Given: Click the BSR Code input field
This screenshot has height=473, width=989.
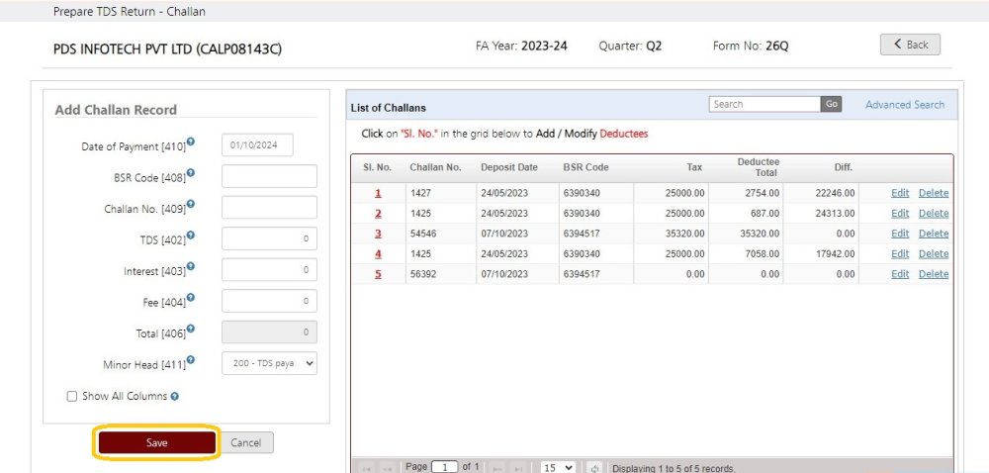Looking at the screenshot, I should pos(269,176).
